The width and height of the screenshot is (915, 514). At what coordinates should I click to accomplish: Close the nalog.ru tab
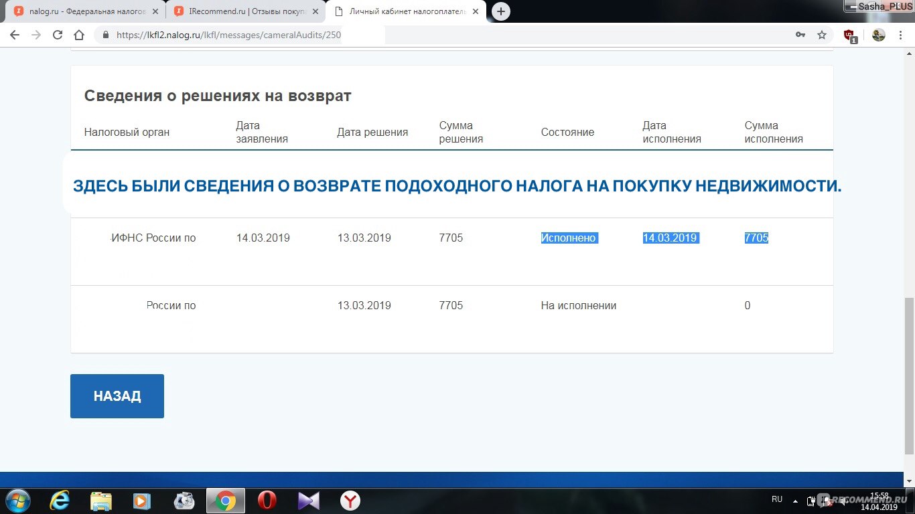coord(156,11)
